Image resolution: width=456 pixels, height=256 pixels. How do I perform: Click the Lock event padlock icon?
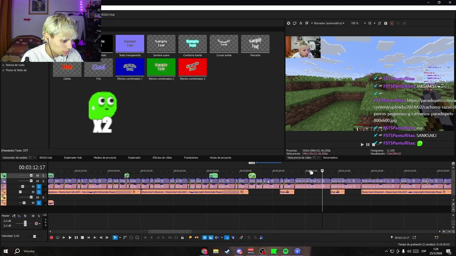182,238
